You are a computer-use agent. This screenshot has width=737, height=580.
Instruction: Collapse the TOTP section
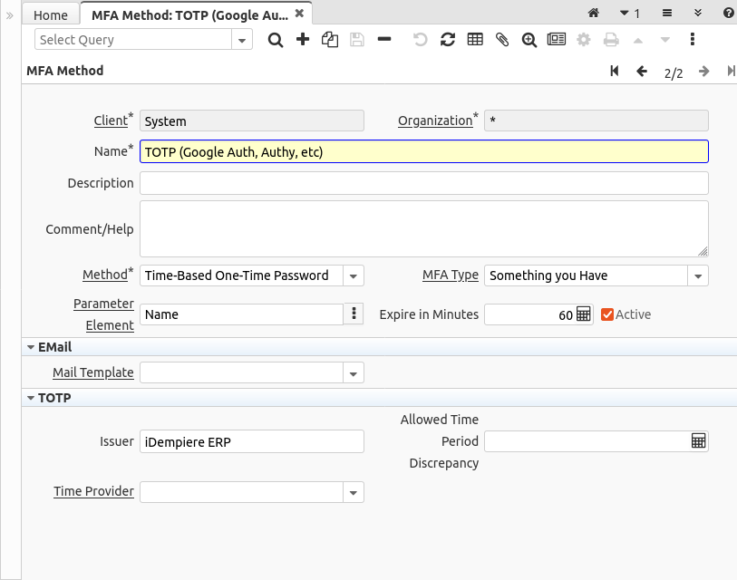tap(32, 398)
